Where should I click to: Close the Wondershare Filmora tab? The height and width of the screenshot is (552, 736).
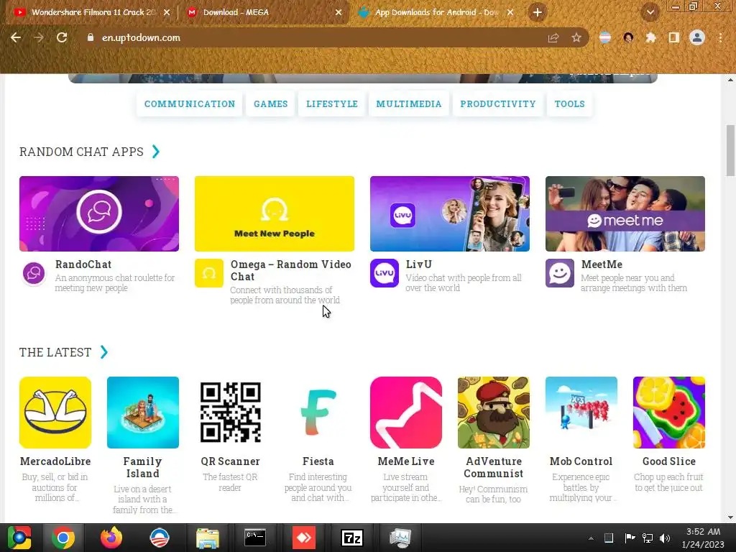pyautogui.click(x=167, y=13)
